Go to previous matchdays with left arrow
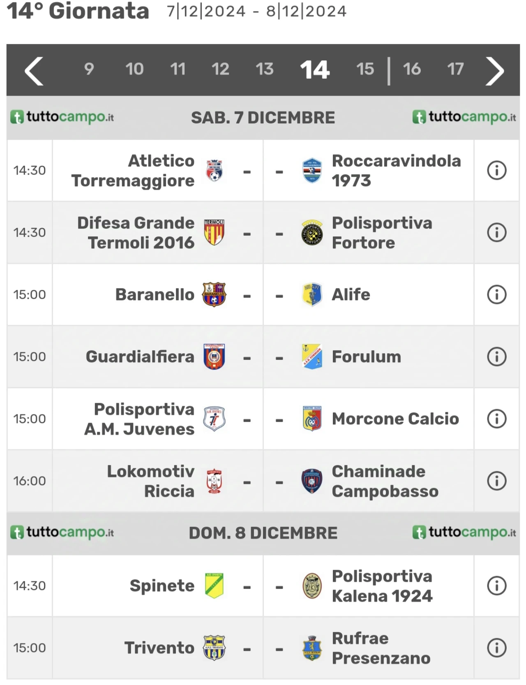The width and height of the screenshot is (526, 685). [x=34, y=71]
